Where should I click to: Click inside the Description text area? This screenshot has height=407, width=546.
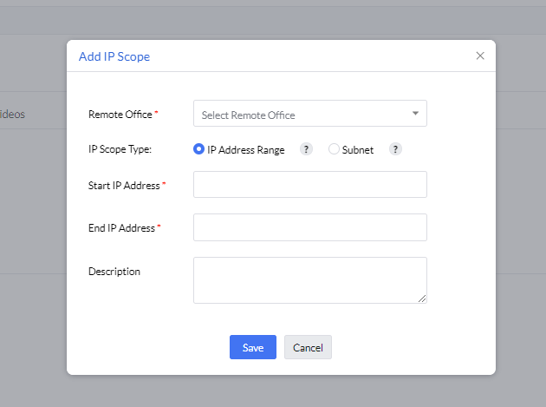point(309,279)
